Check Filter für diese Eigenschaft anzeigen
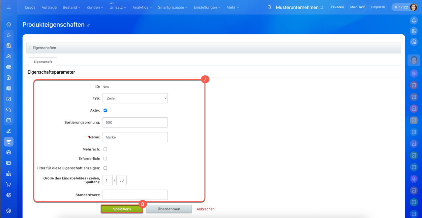This screenshot has height=218, width=422. click(x=105, y=168)
